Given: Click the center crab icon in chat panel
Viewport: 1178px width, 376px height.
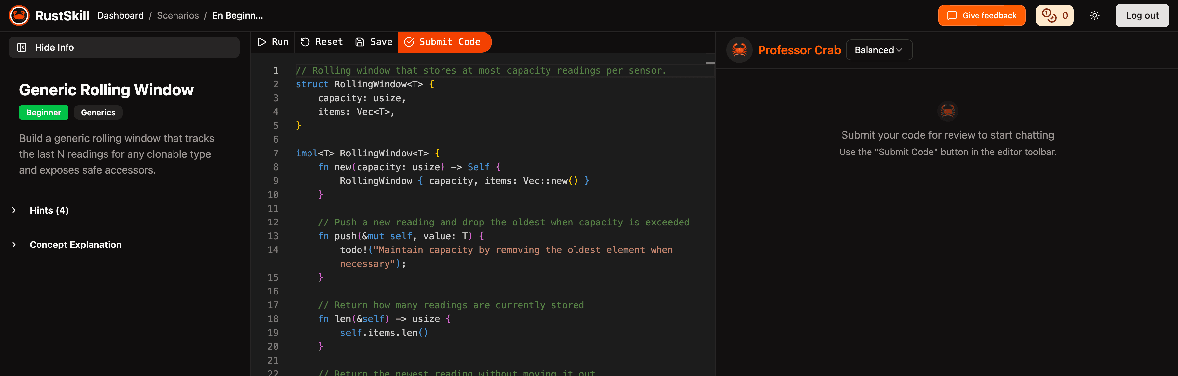Looking at the screenshot, I should tap(947, 110).
